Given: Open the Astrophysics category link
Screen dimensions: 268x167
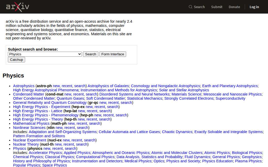Looking at the screenshot, I should (24, 86).
